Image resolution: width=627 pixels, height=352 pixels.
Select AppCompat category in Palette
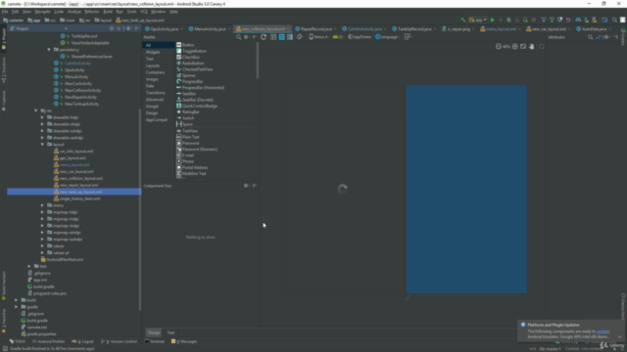[157, 119]
